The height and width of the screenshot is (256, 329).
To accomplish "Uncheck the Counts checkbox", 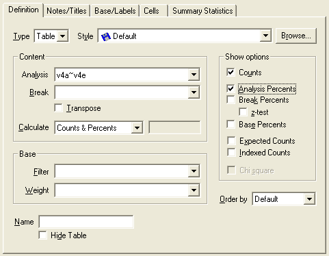I will (231, 72).
